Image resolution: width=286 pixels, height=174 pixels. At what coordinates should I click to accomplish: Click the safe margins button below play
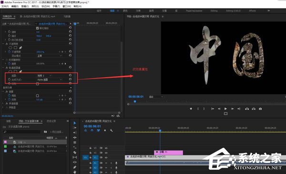tap(225, 113)
